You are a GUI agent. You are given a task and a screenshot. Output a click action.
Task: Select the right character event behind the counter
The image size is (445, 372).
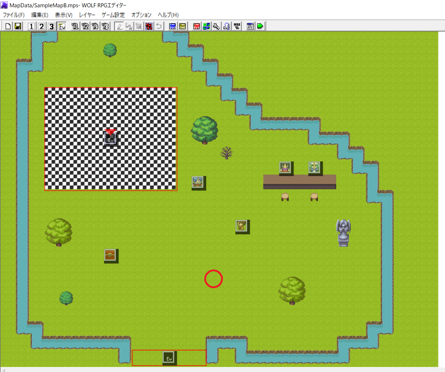tap(315, 168)
